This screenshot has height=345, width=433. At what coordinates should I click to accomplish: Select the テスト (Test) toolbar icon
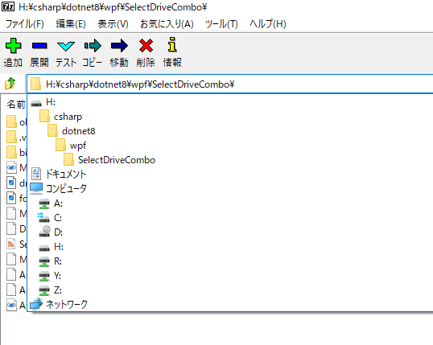tap(66, 46)
